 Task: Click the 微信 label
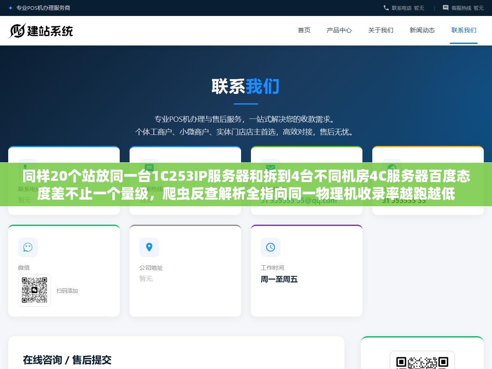24,268
